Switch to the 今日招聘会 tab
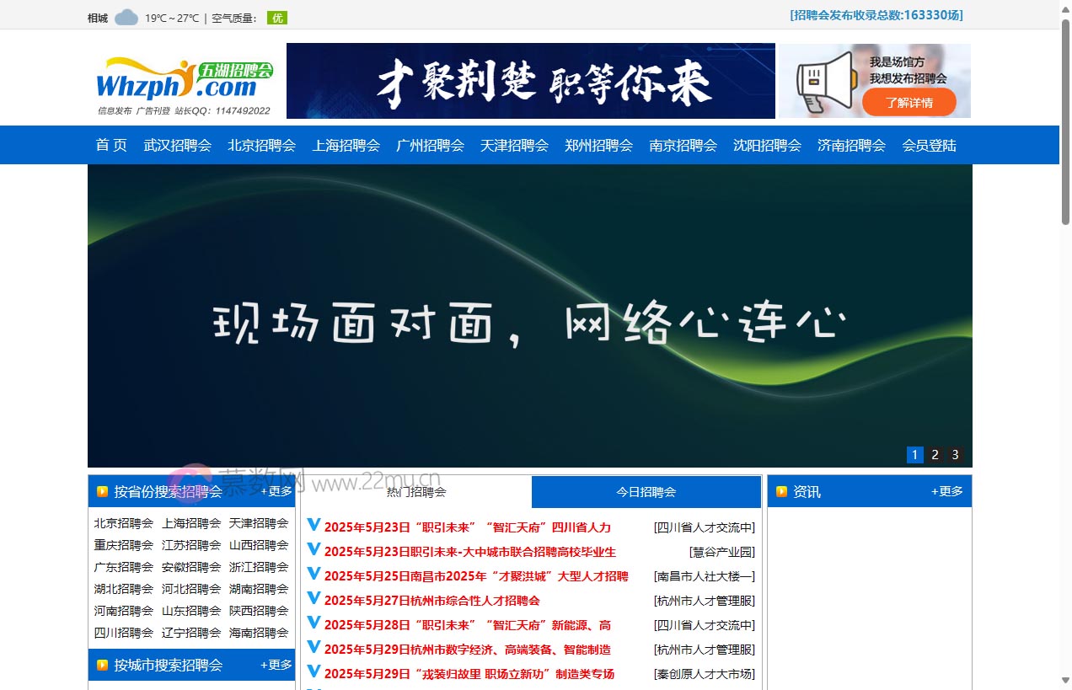The height and width of the screenshot is (690, 1072). click(x=645, y=491)
